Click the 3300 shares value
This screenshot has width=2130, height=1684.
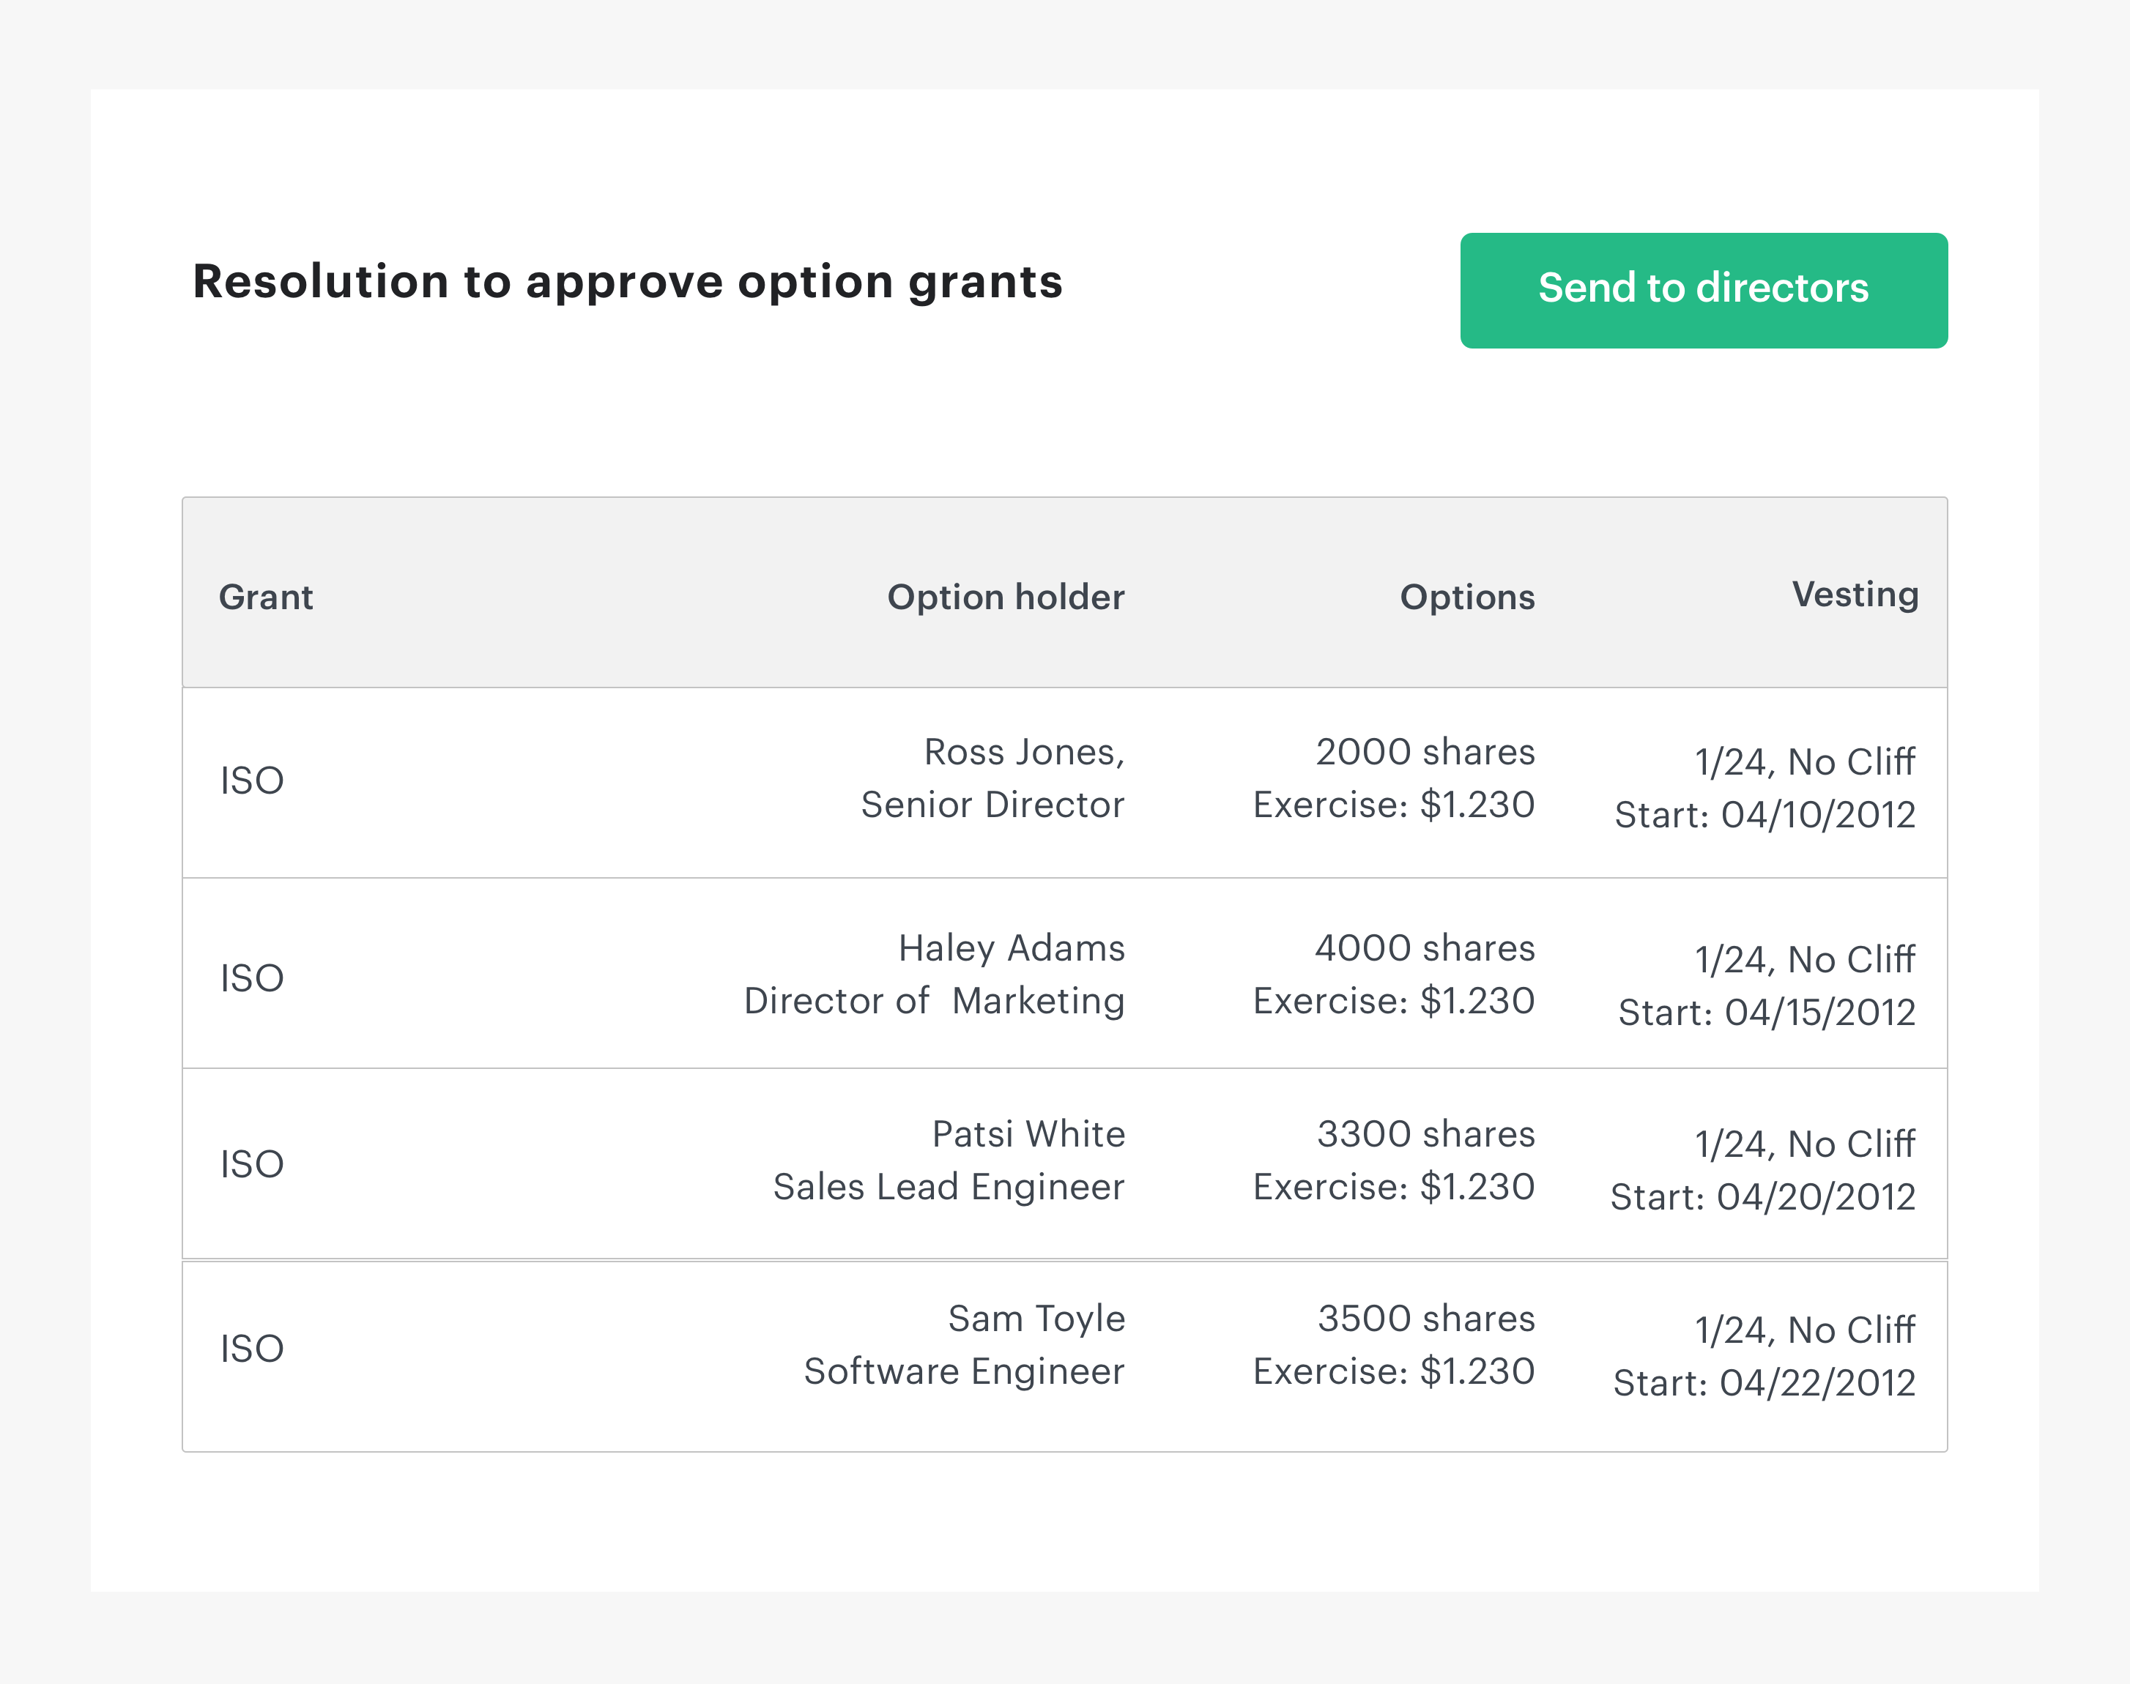(x=1426, y=1134)
